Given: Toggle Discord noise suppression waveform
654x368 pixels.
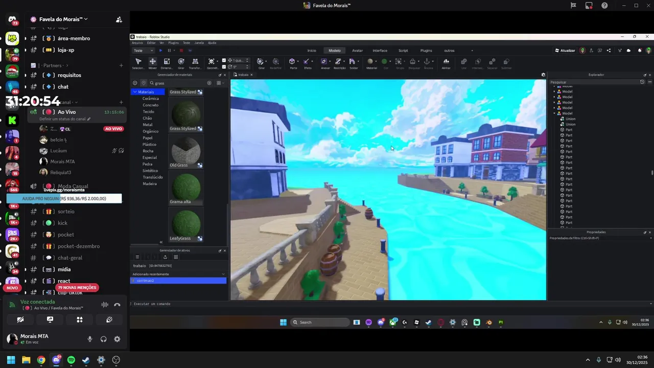Looking at the screenshot, I should coord(105,305).
